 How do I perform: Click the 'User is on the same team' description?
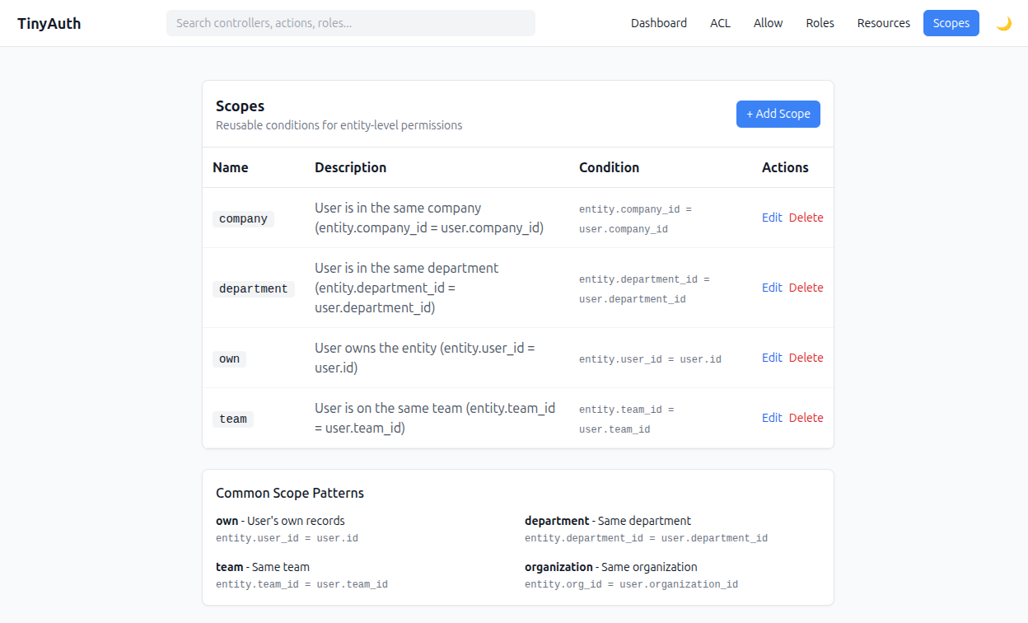coord(435,418)
